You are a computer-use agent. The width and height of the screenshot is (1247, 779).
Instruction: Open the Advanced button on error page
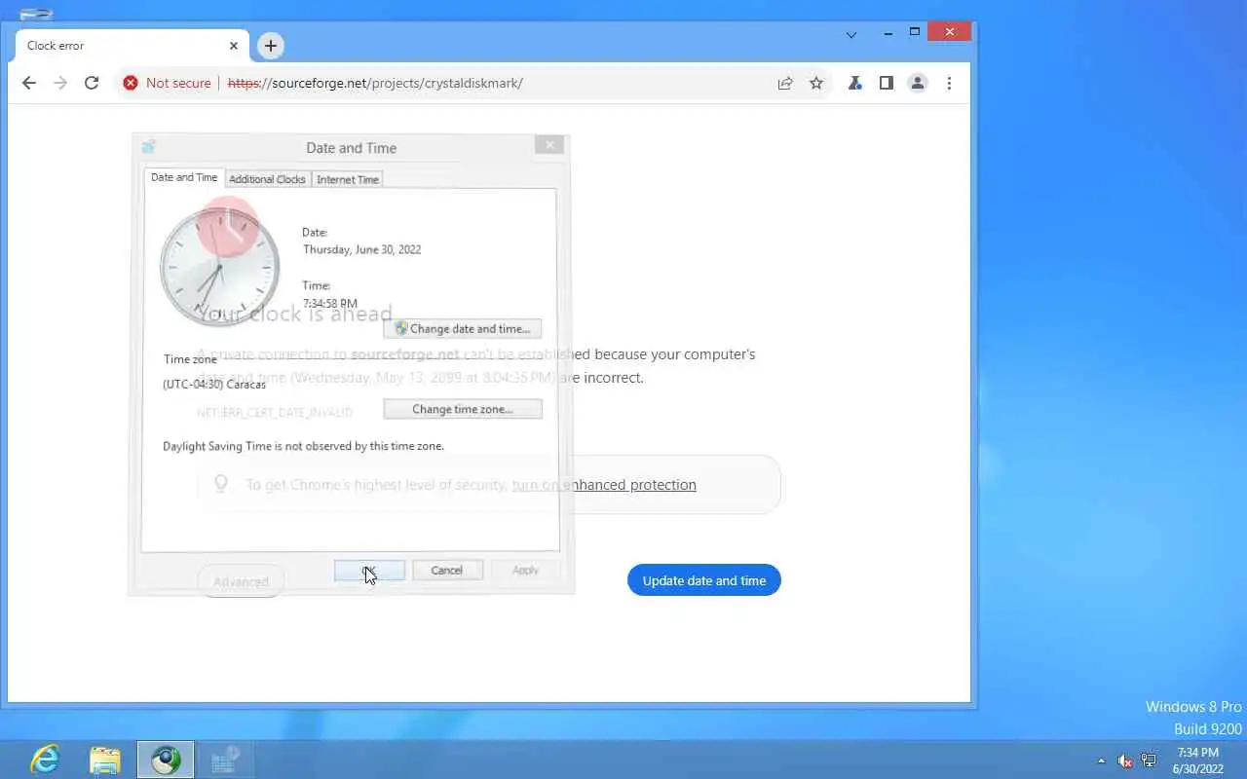coord(241,581)
